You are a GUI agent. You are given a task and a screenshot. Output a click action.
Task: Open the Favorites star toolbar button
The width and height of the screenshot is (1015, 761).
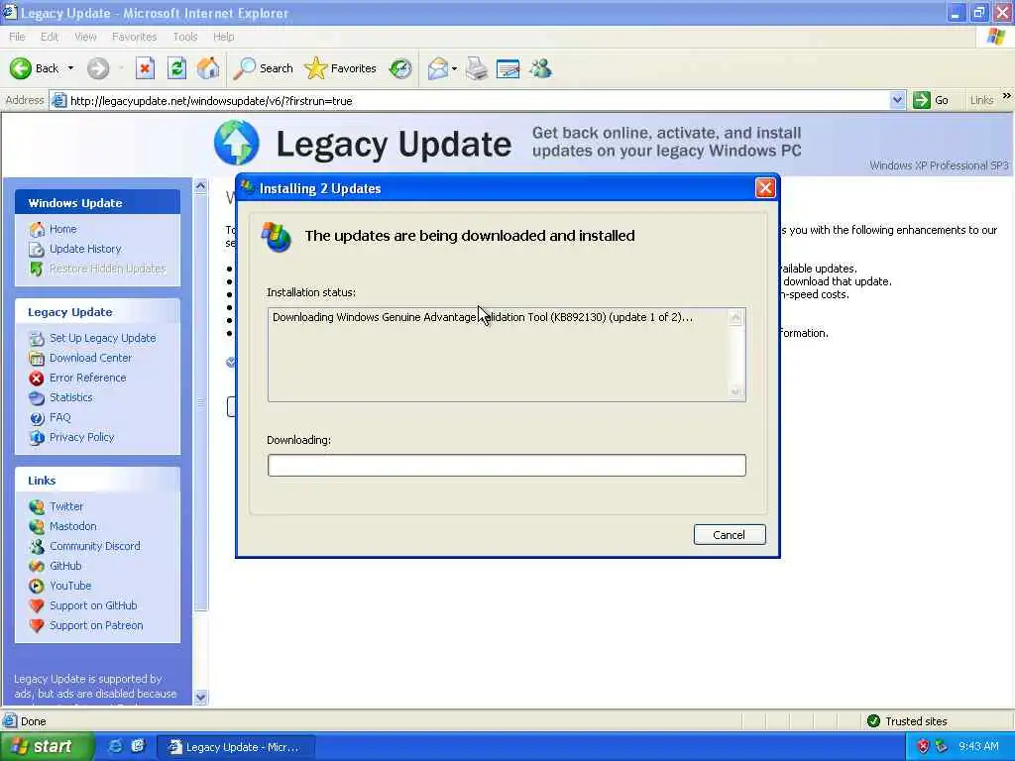(x=341, y=68)
